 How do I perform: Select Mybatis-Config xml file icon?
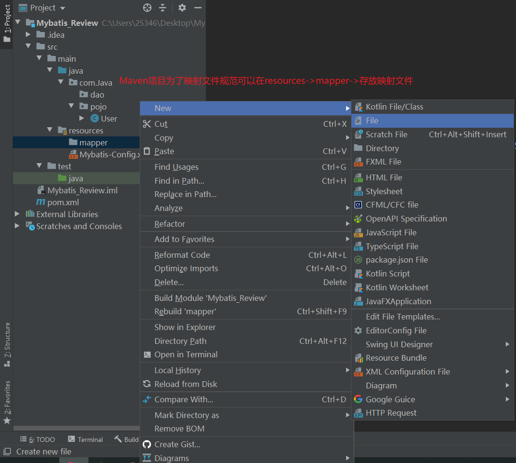73,154
